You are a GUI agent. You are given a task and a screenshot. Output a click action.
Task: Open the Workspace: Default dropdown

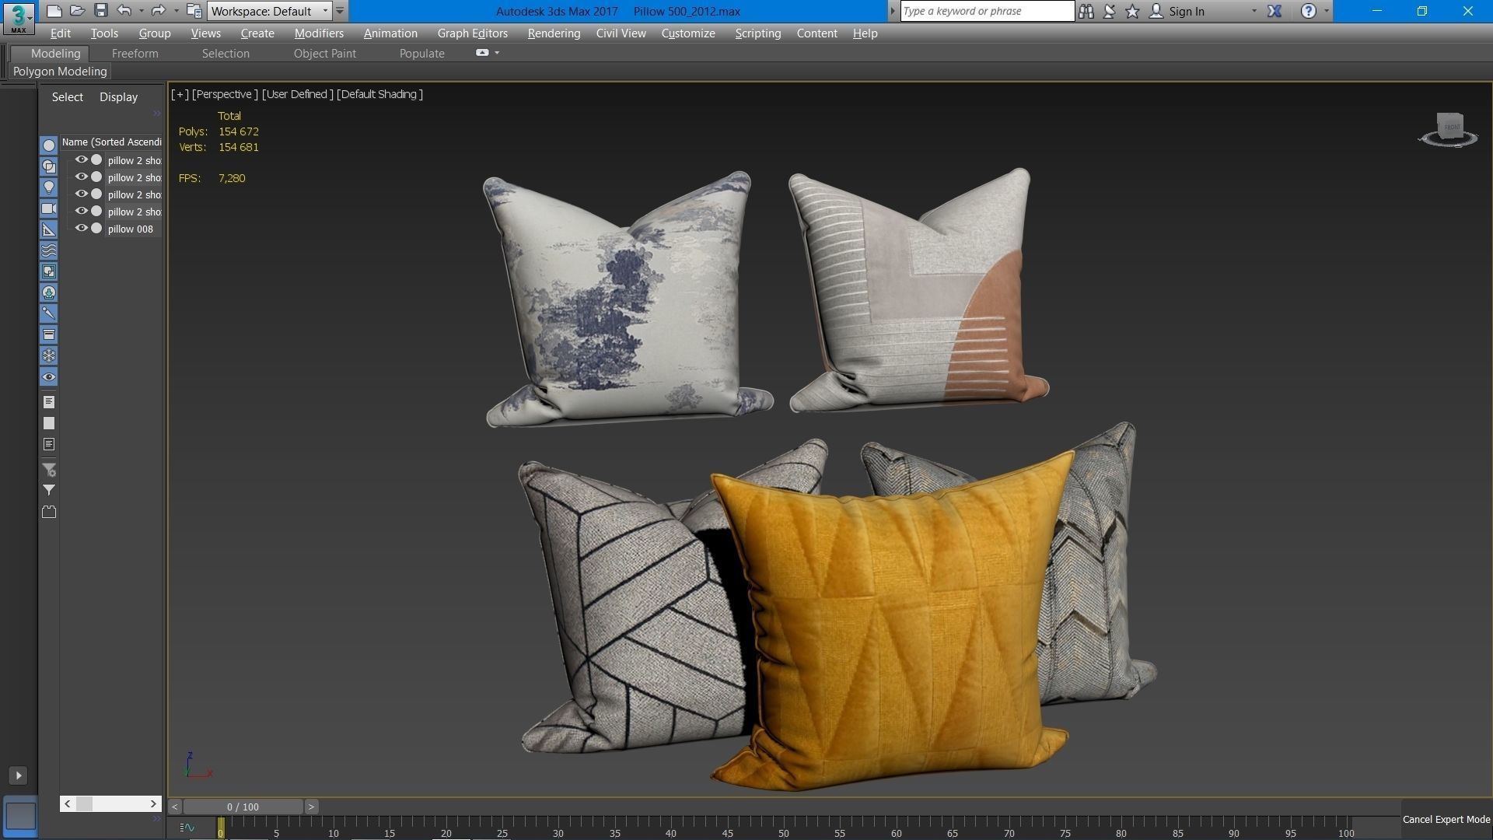(270, 11)
